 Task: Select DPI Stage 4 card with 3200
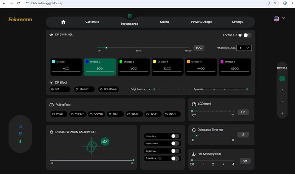click(168, 67)
